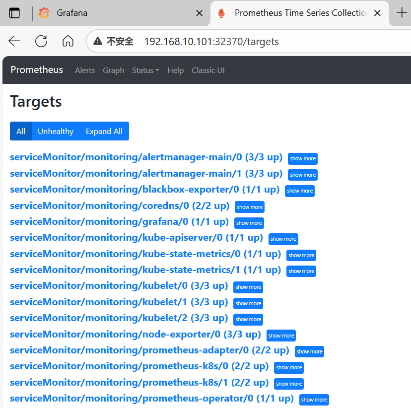Toggle Expand All targets

pos(104,131)
